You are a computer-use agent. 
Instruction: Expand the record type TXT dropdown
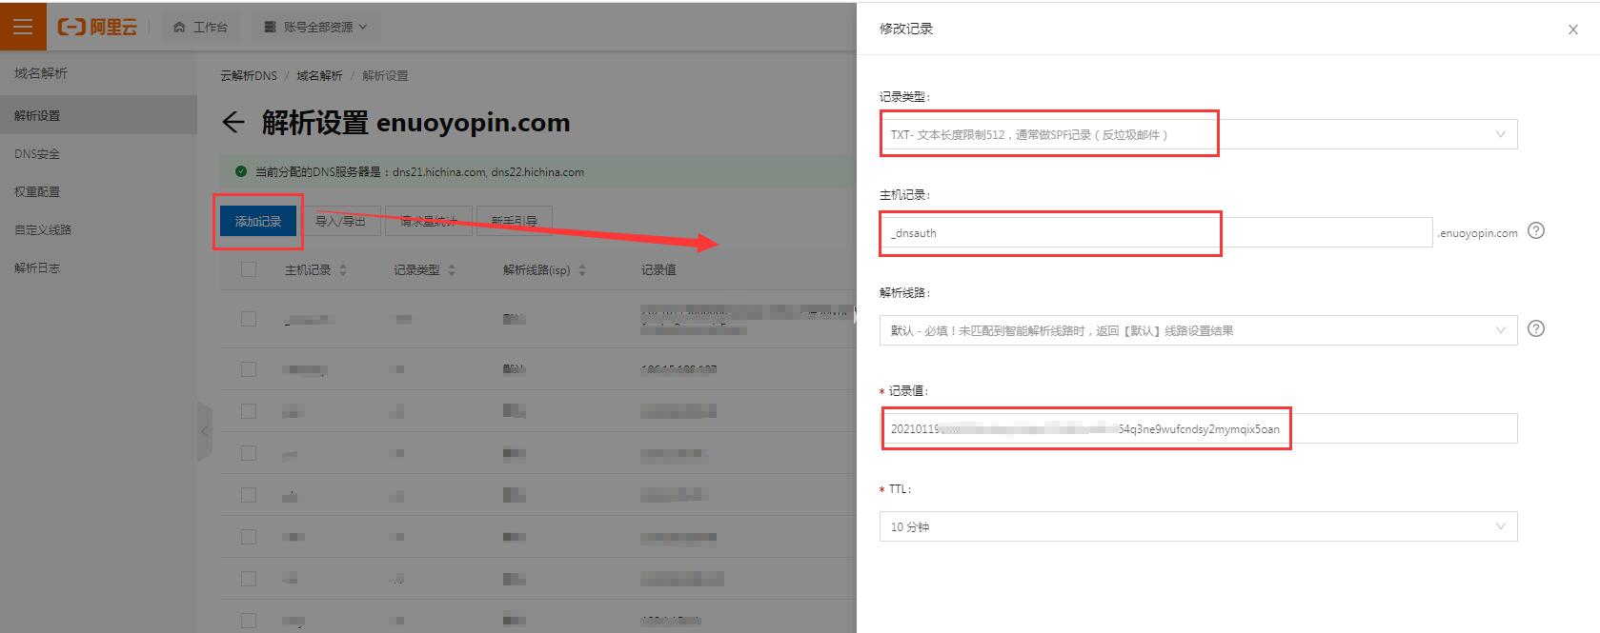coord(1198,134)
